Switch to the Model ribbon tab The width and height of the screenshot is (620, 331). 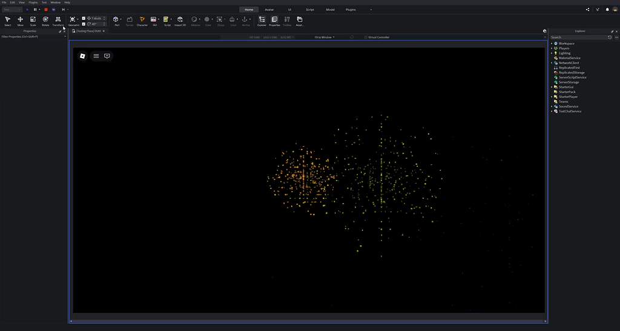[330, 10]
